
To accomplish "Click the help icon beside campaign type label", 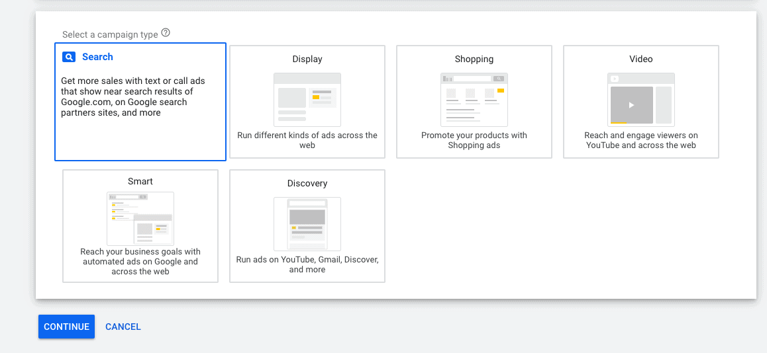I will point(166,32).
